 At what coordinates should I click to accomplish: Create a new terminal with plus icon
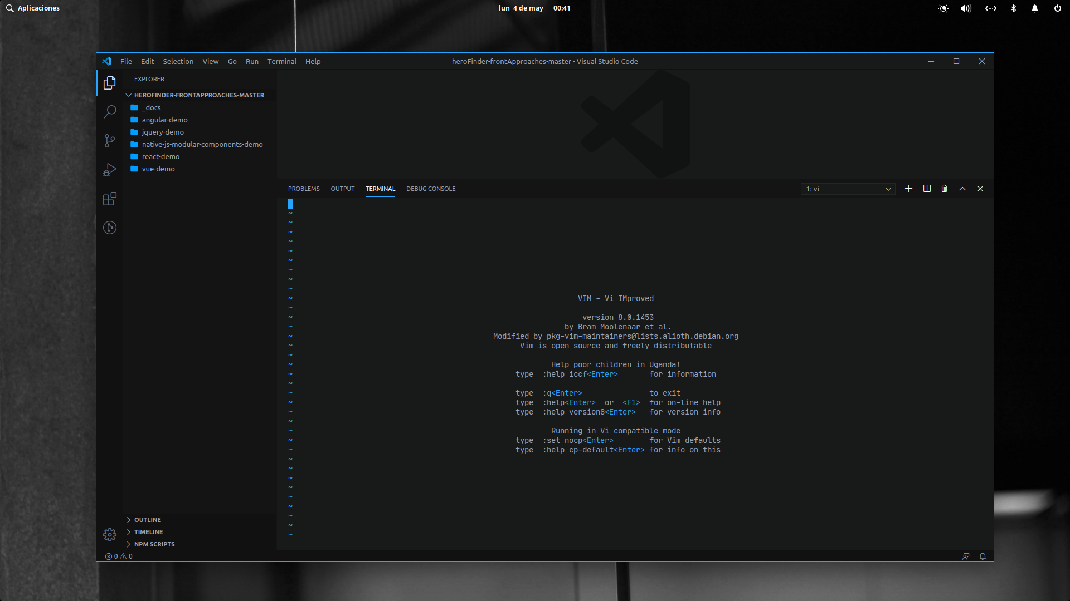point(908,189)
